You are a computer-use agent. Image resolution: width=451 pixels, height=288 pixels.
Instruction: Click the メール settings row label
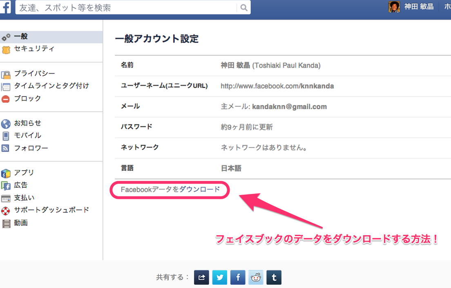(130, 106)
